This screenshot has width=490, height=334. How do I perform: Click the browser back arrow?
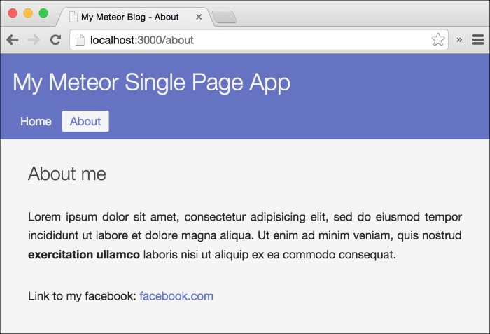(13, 40)
